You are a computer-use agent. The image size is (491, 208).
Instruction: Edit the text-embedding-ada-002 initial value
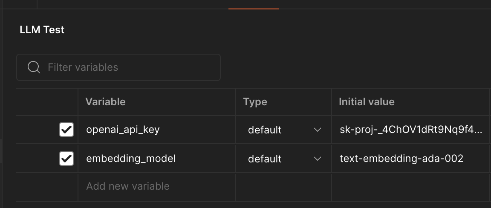pos(401,159)
